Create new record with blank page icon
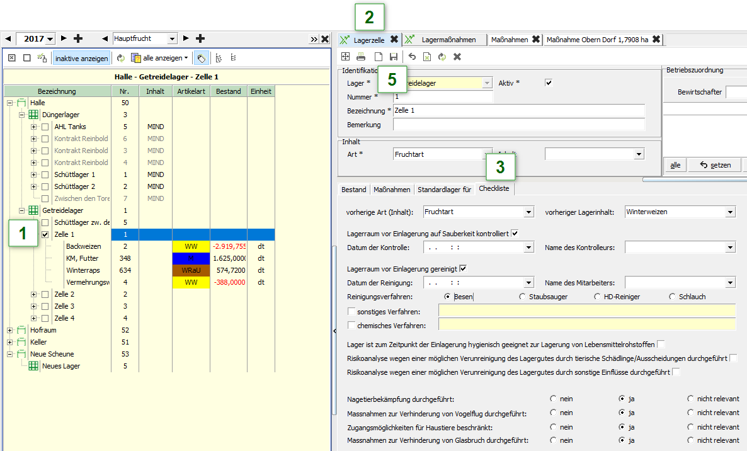 click(378, 57)
